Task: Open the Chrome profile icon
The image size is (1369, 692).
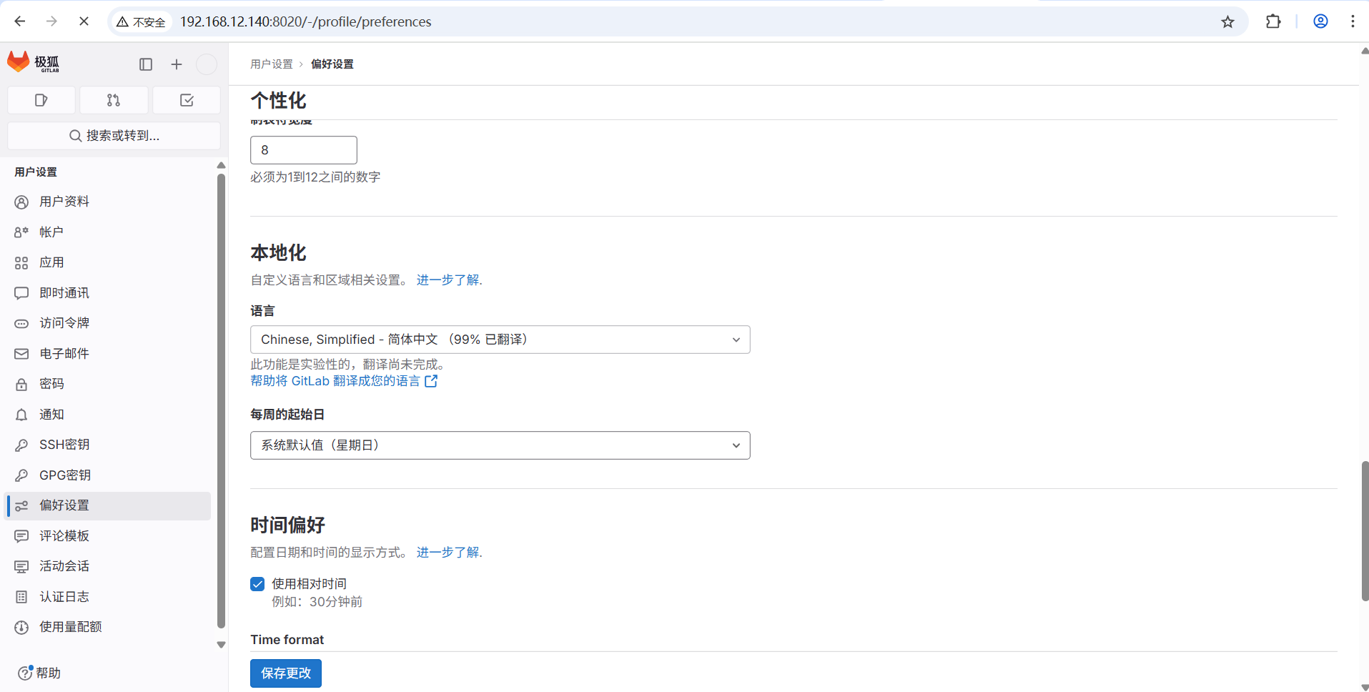Action: pos(1320,21)
